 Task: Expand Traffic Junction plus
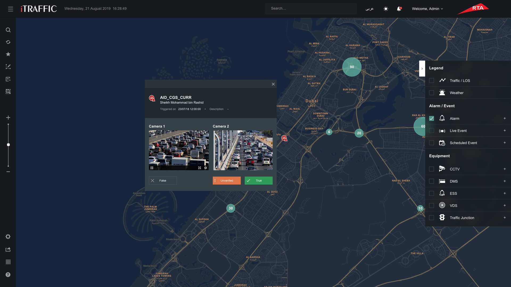pyautogui.click(x=505, y=217)
